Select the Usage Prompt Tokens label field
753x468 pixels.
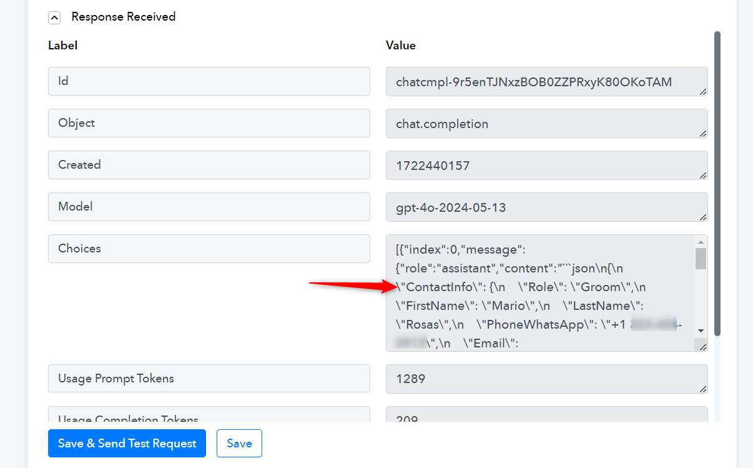pyautogui.click(x=209, y=379)
